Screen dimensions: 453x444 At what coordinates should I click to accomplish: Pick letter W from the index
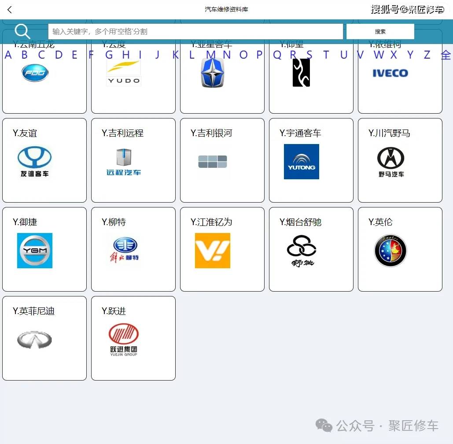coord(379,55)
